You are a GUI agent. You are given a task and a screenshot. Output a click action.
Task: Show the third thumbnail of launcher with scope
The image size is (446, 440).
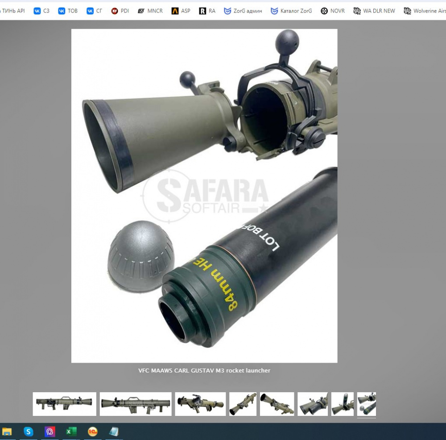click(200, 404)
